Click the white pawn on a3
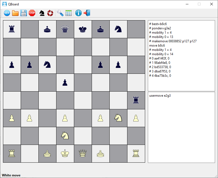218x178 pixels. click(x=12, y=118)
